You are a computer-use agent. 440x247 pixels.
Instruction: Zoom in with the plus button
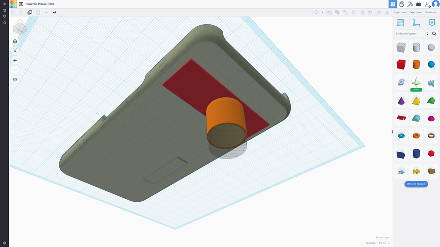click(15, 61)
